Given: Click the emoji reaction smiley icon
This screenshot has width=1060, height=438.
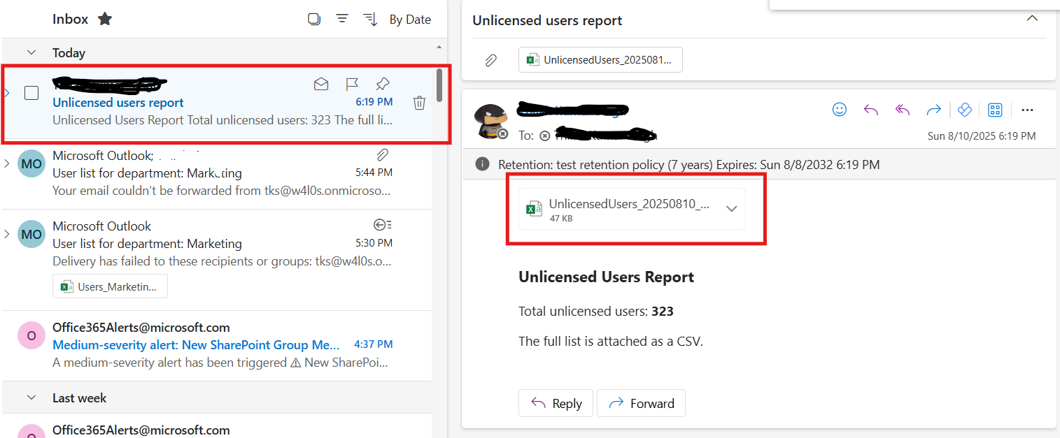Looking at the screenshot, I should point(839,110).
